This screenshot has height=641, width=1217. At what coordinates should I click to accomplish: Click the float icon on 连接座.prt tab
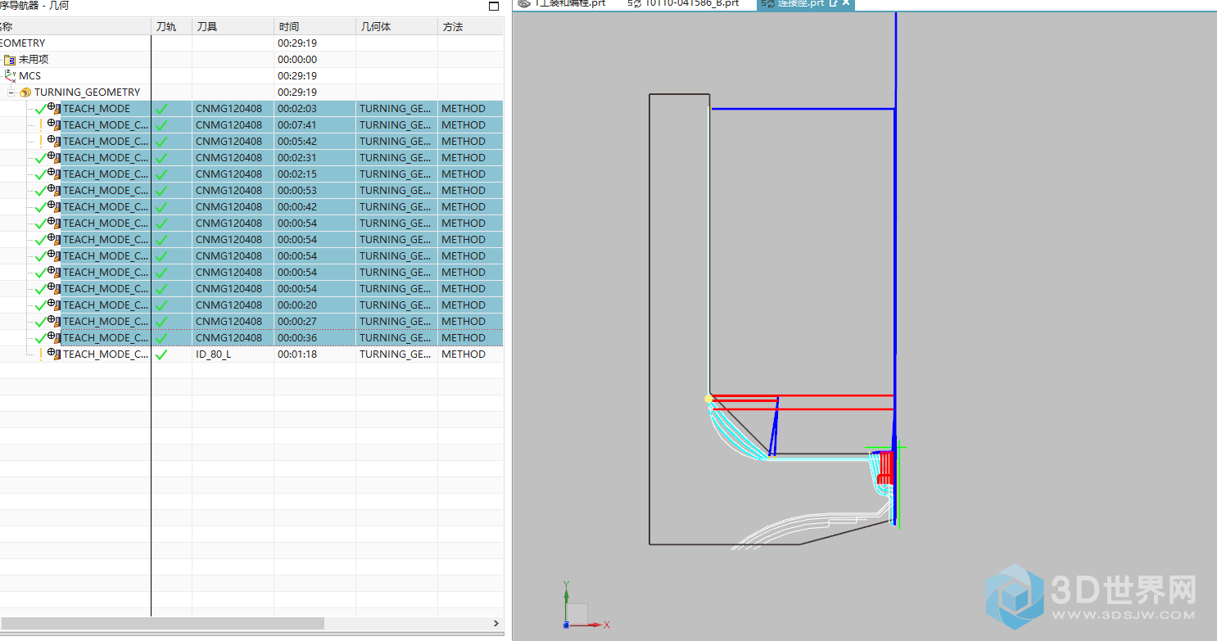(x=834, y=3)
